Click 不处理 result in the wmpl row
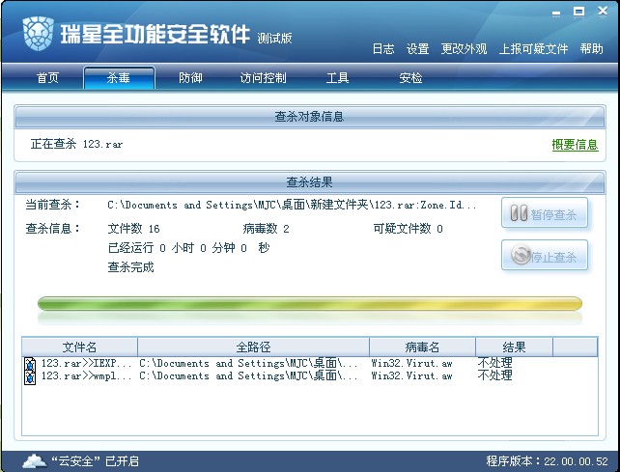Screen dimensions: 620x472 495,375
